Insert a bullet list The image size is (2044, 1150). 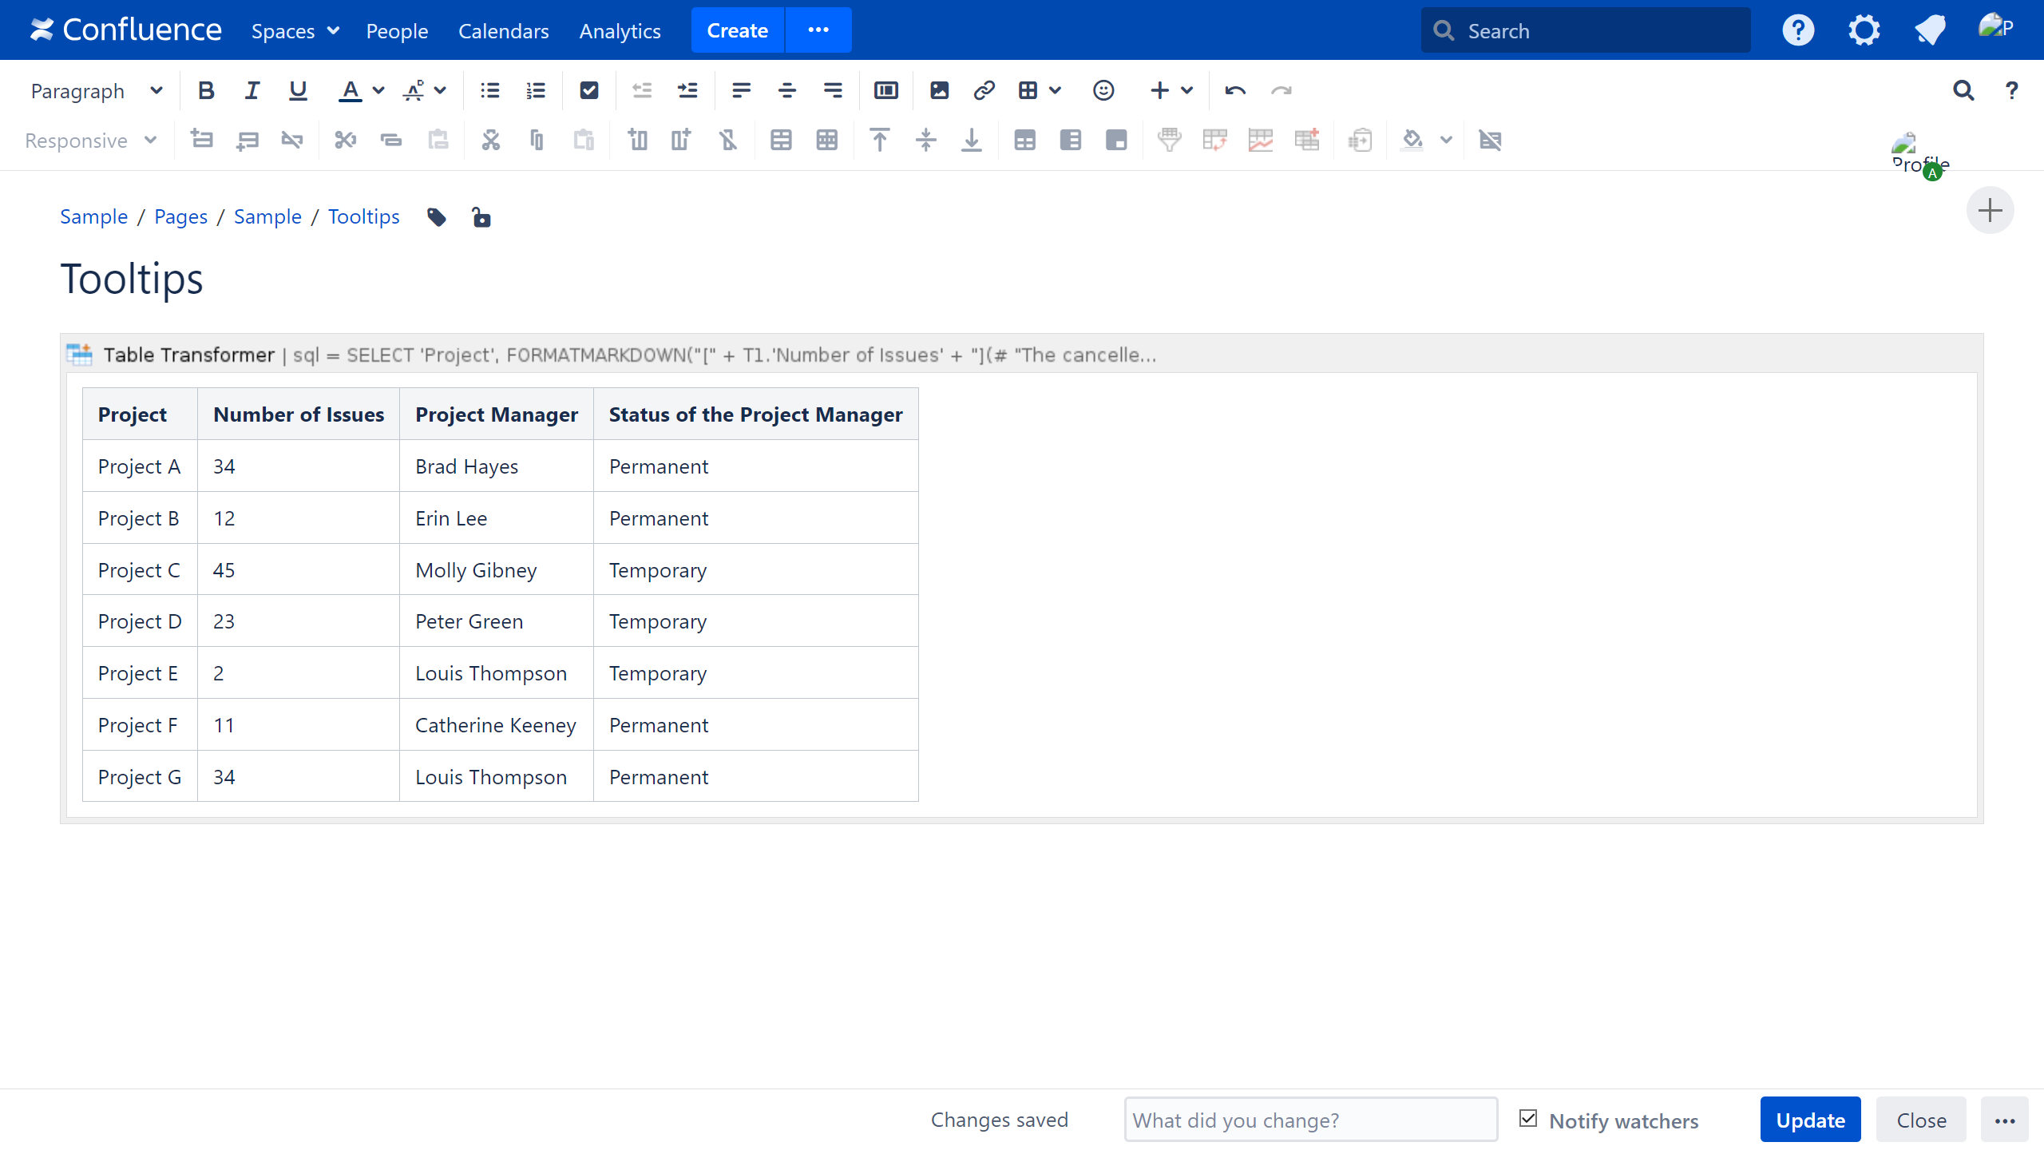(489, 91)
